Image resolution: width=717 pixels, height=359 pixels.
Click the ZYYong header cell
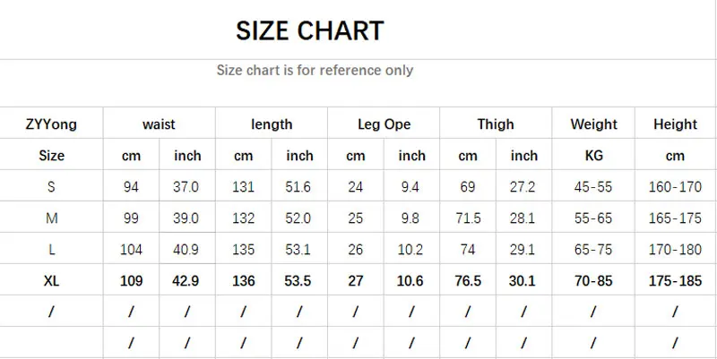tap(51, 124)
